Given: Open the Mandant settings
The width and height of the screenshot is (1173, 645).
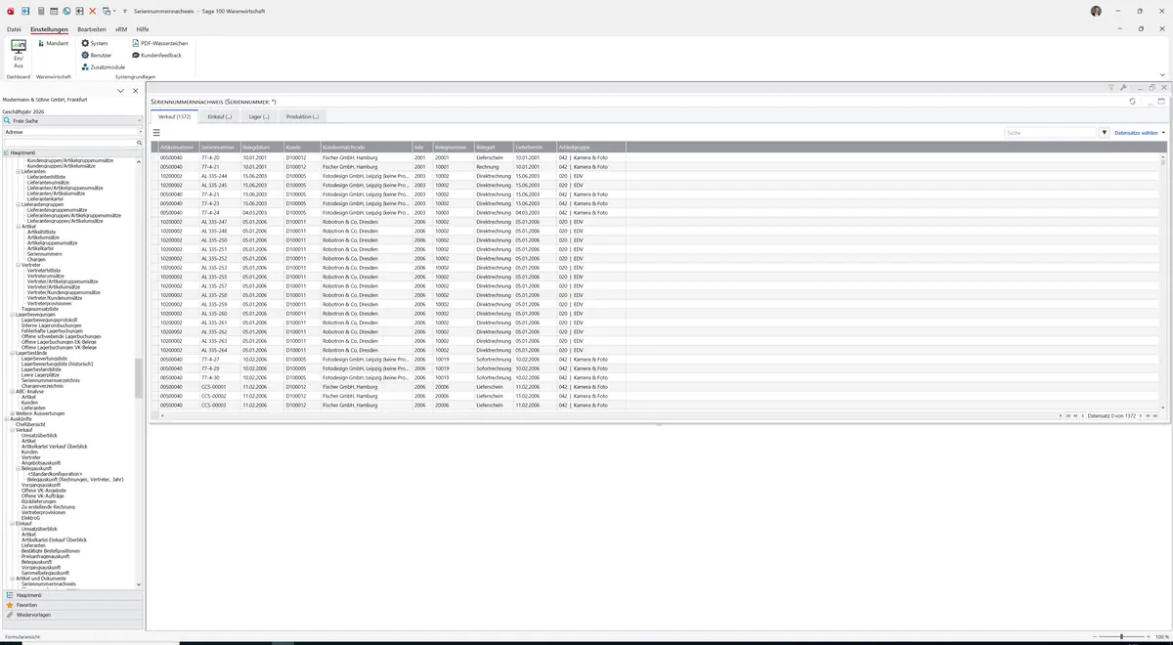Looking at the screenshot, I should tap(53, 44).
